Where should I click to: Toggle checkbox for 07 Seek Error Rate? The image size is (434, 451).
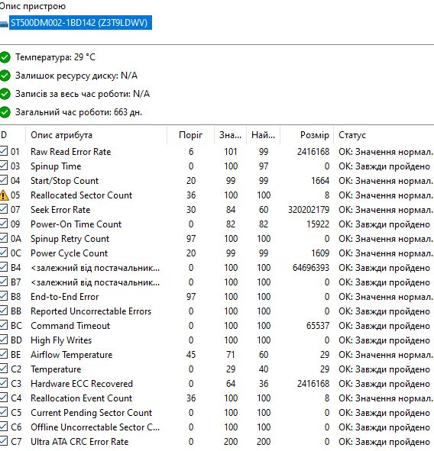pyautogui.click(x=4, y=209)
